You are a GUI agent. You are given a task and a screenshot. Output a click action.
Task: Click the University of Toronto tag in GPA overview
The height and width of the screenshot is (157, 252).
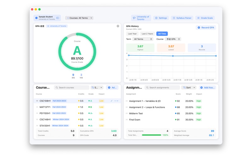point(57,26)
